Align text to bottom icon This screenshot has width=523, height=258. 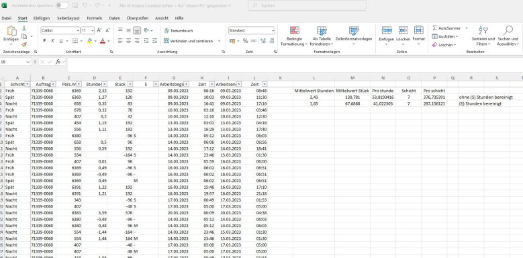(137, 30)
